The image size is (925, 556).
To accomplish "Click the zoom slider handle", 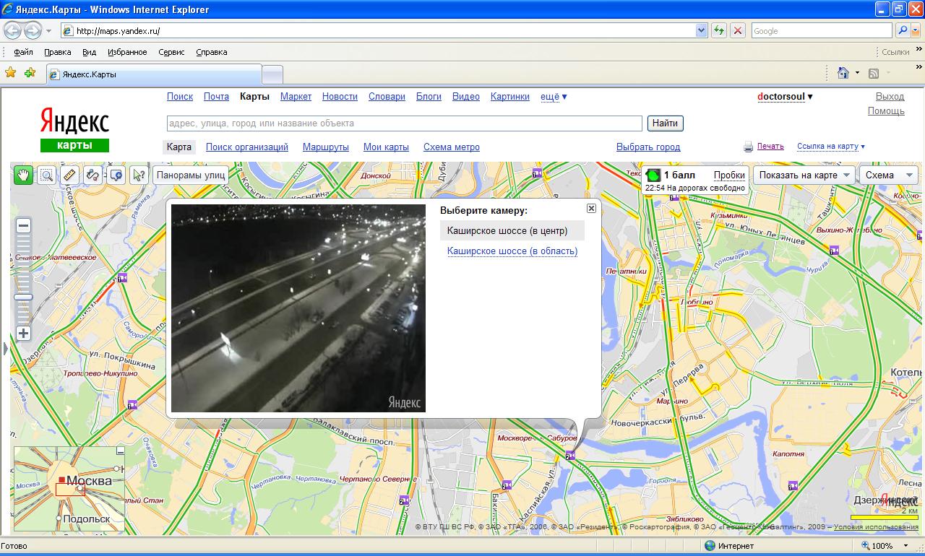I will click(23, 297).
